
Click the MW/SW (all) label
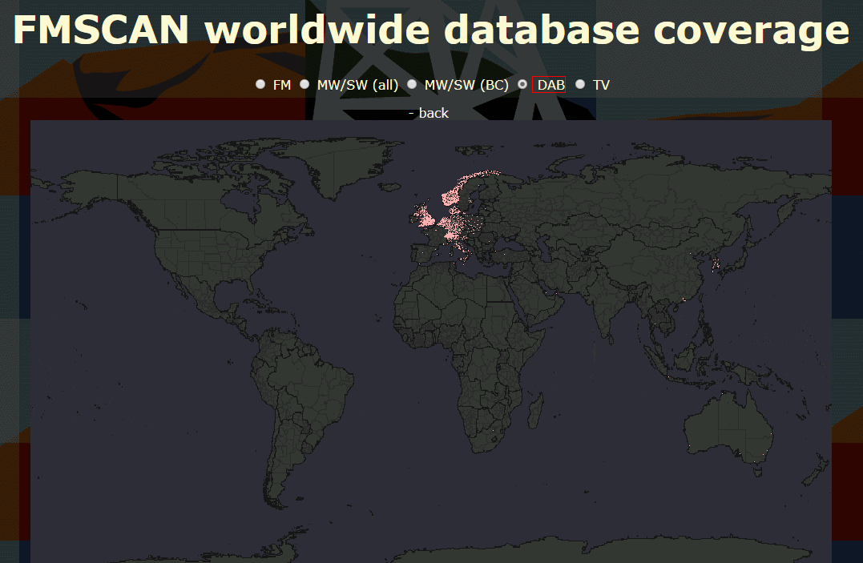(x=357, y=85)
